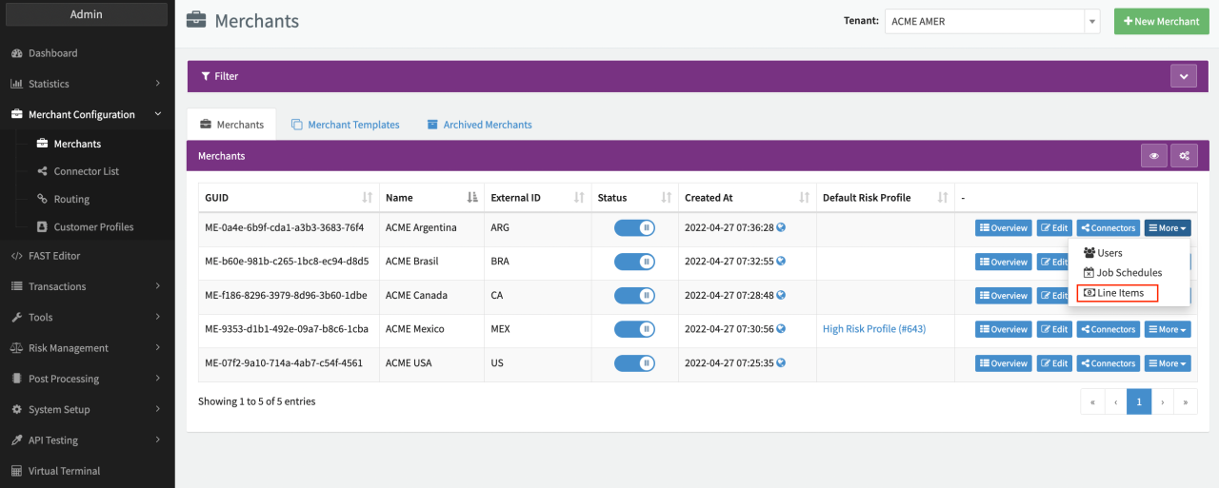This screenshot has height=488, width=1219.
Task: Click the Connector List share icon
Action: 42,171
